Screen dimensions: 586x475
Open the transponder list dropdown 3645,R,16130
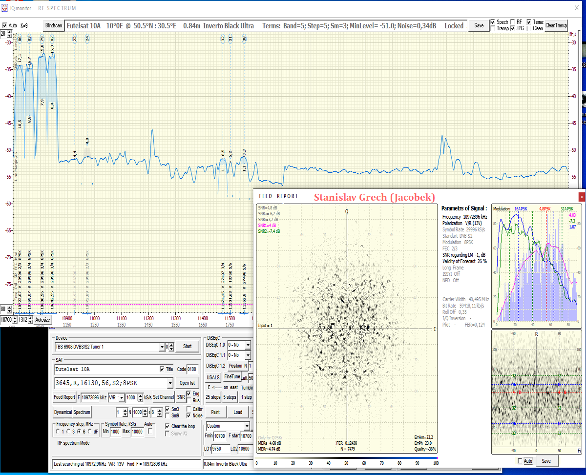170,383
